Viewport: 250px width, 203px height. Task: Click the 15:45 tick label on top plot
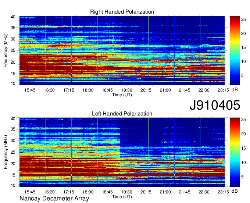(x=30, y=90)
